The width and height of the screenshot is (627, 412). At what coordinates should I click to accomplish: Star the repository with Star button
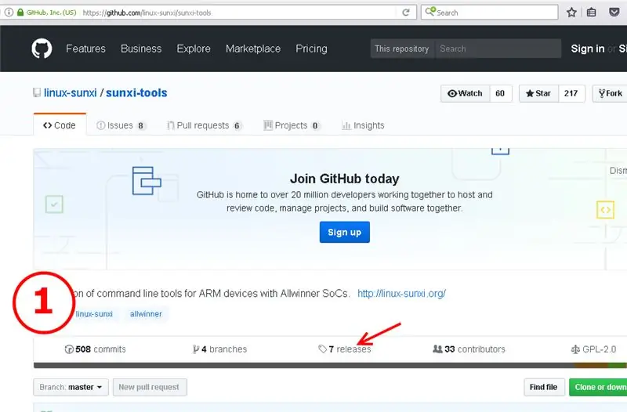538,93
